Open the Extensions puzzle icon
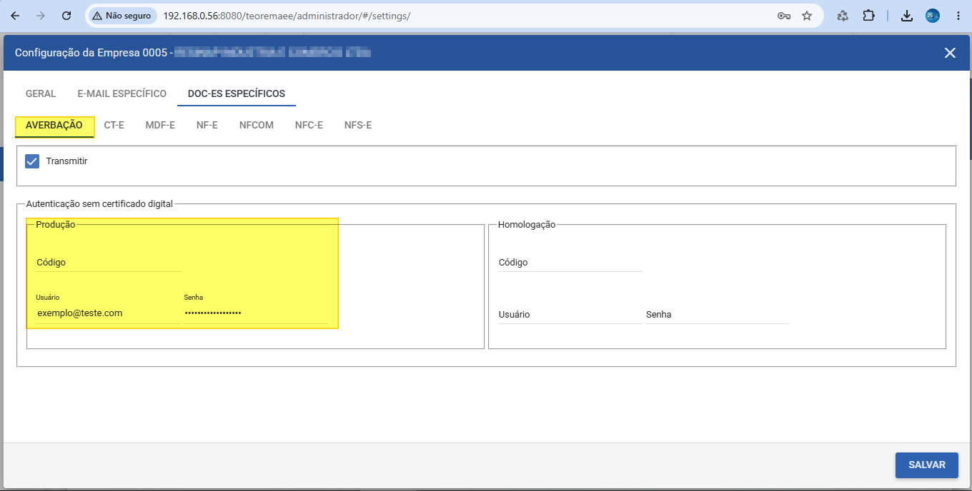 (x=868, y=16)
